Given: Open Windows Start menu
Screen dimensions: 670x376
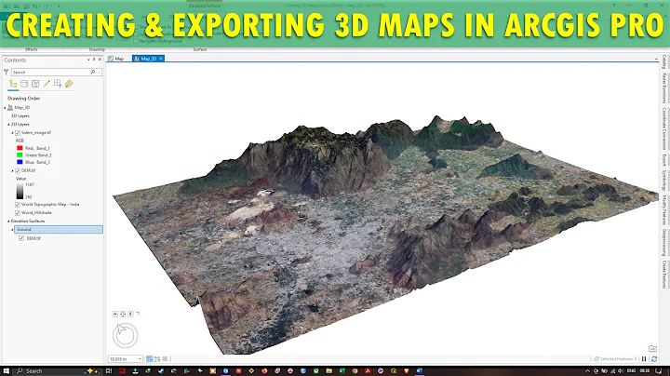Looking at the screenshot, I should 6,370.
